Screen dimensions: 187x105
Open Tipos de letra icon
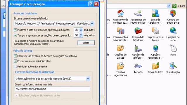155,66
